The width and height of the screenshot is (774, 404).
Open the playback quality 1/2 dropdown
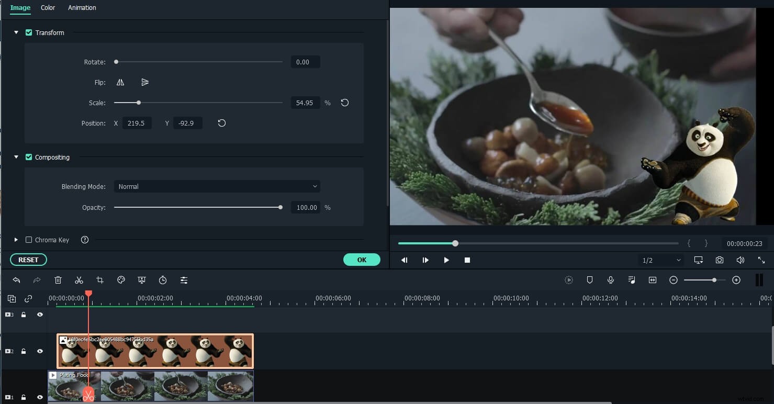click(x=660, y=260)
